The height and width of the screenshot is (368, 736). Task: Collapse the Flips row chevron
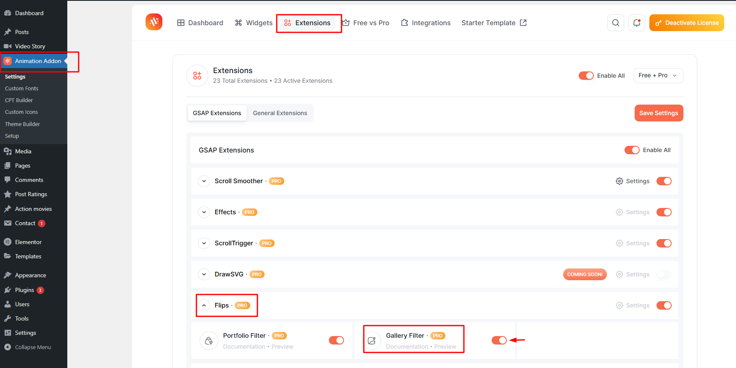[204, 305]
